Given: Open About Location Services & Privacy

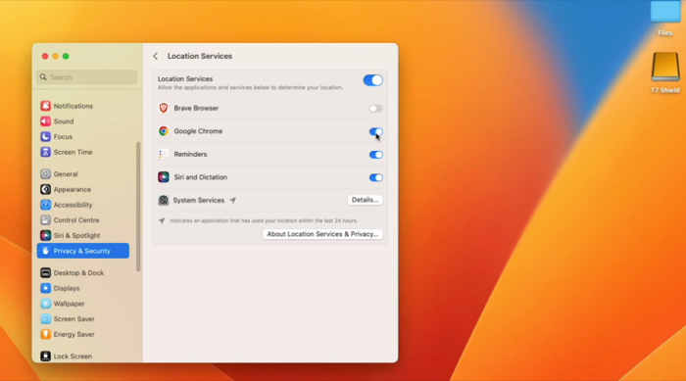Looking at the screenshot, I should click(322, 234).
